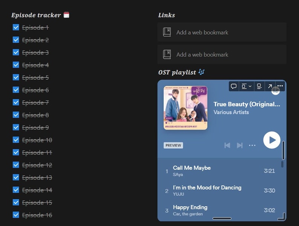Skip to the next track
Screen dimensions: 299x226
pyautogui.click(x=240, y=145)
